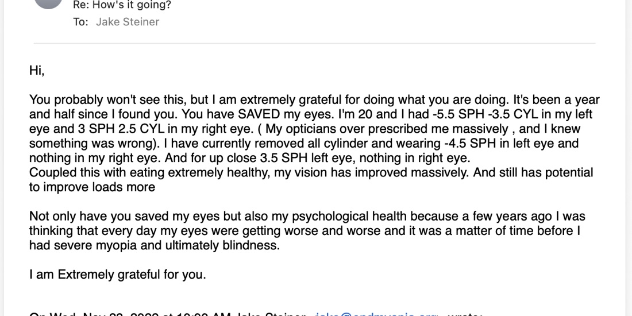Click the line starting 'You probably won't see this'

[314, 99]
